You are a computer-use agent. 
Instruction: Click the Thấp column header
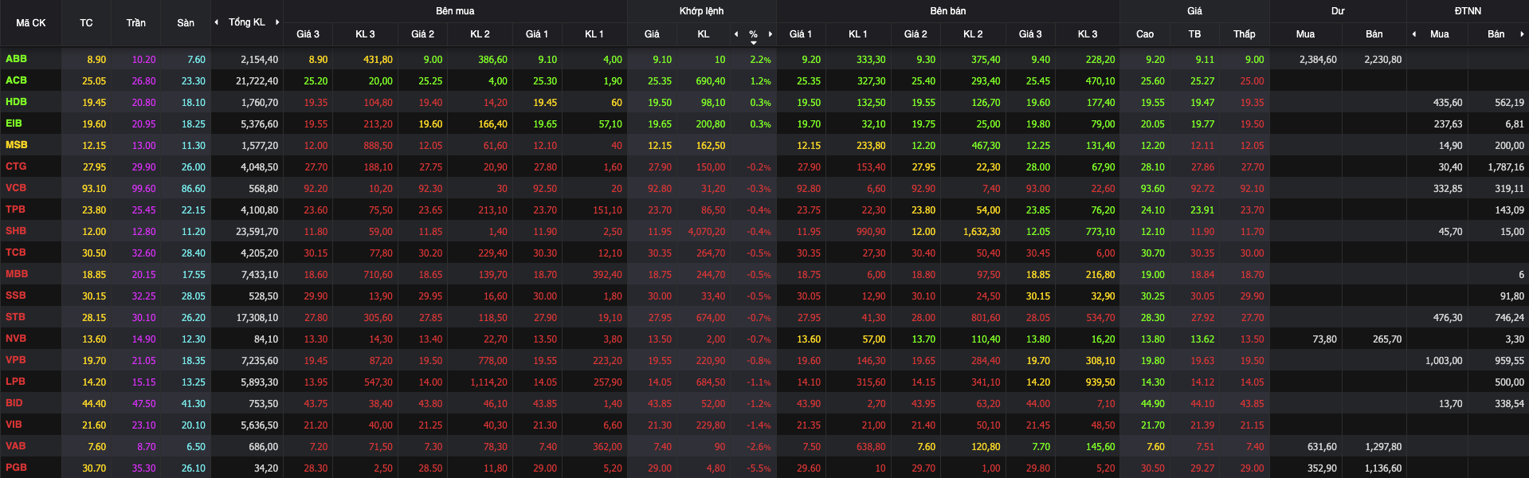click(1245, 34)
